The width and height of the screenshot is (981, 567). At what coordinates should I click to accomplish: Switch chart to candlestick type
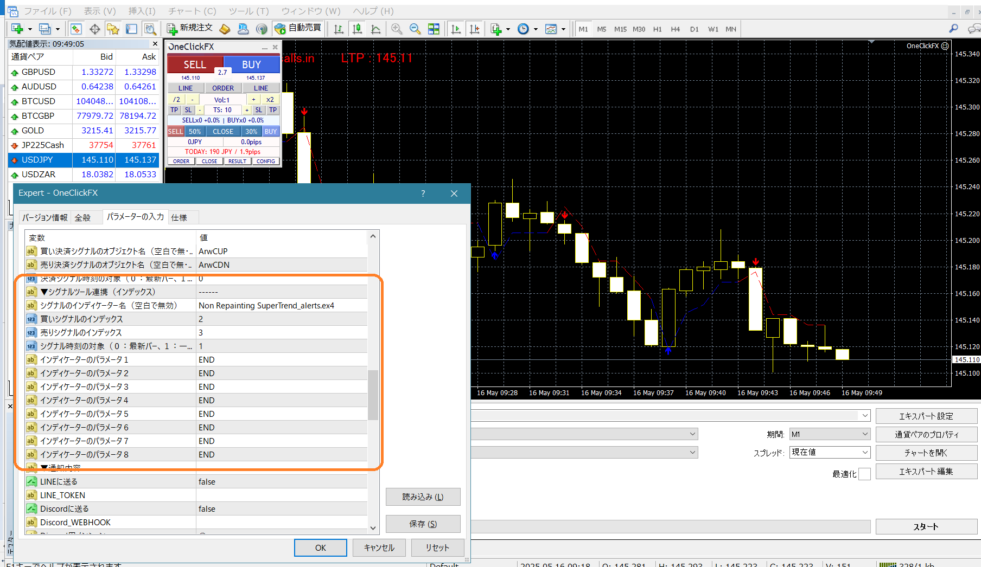click(x=357, y=29)
